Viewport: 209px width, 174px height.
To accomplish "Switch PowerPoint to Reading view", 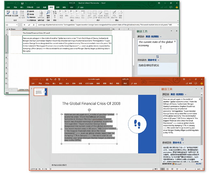I will (x=172, y=169).
